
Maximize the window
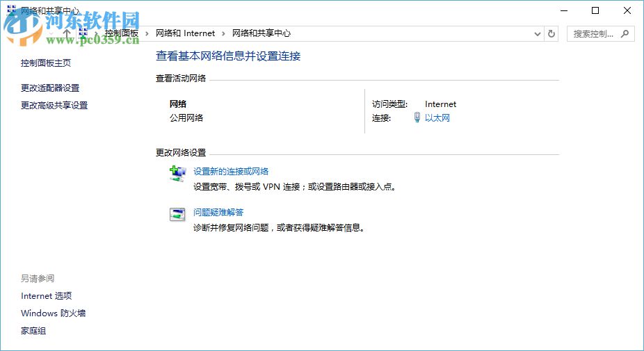(595, 10)
